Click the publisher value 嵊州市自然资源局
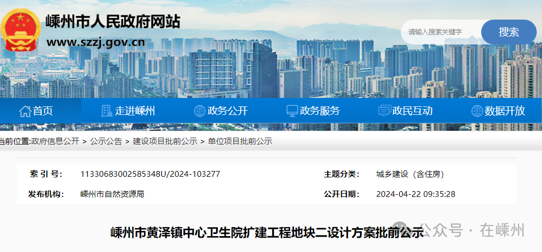 [x=112, y=194]
